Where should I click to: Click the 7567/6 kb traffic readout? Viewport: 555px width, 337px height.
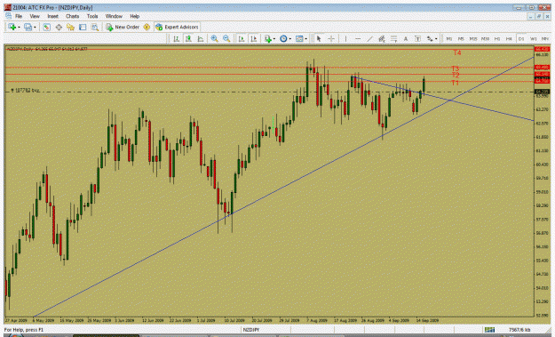pos(519,330)
